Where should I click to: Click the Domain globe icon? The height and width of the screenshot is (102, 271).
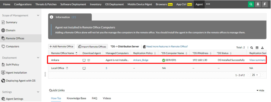[3, 30]
